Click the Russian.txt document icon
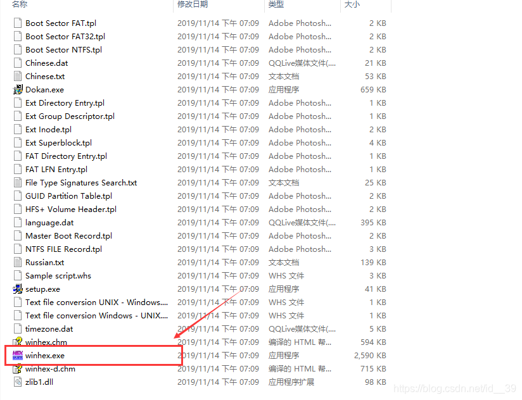522x400 pixels. (x=18, y=263)
